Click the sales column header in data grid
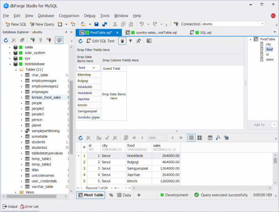 coord(166,148)
